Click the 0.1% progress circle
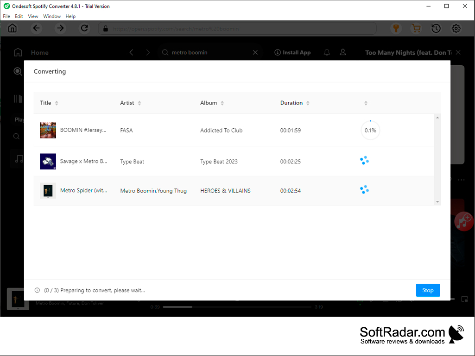This screenshot has width=475, height=356. [370, 131]
